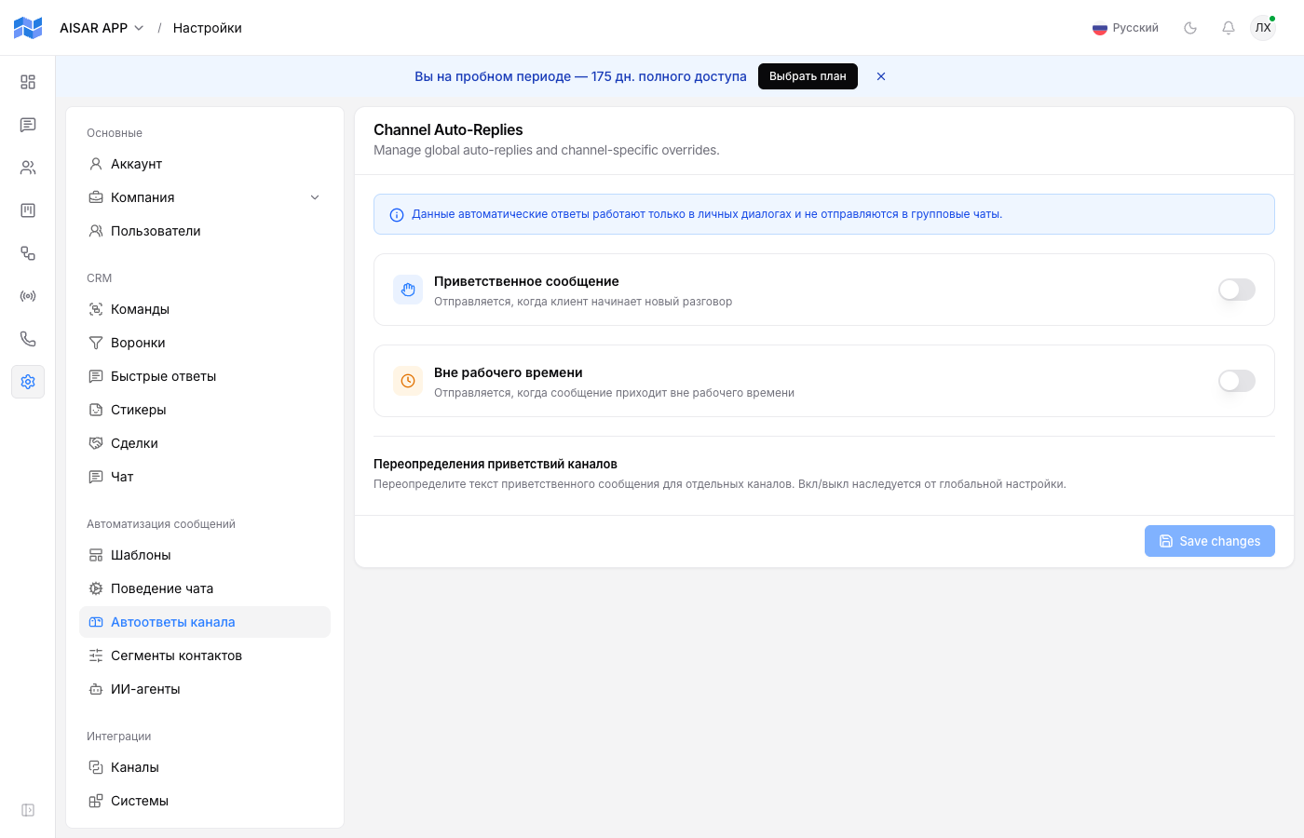Screen dimensions: 1304x838
Task: Open the phone calls icon in left rail
Action: [x=28, y=339]
